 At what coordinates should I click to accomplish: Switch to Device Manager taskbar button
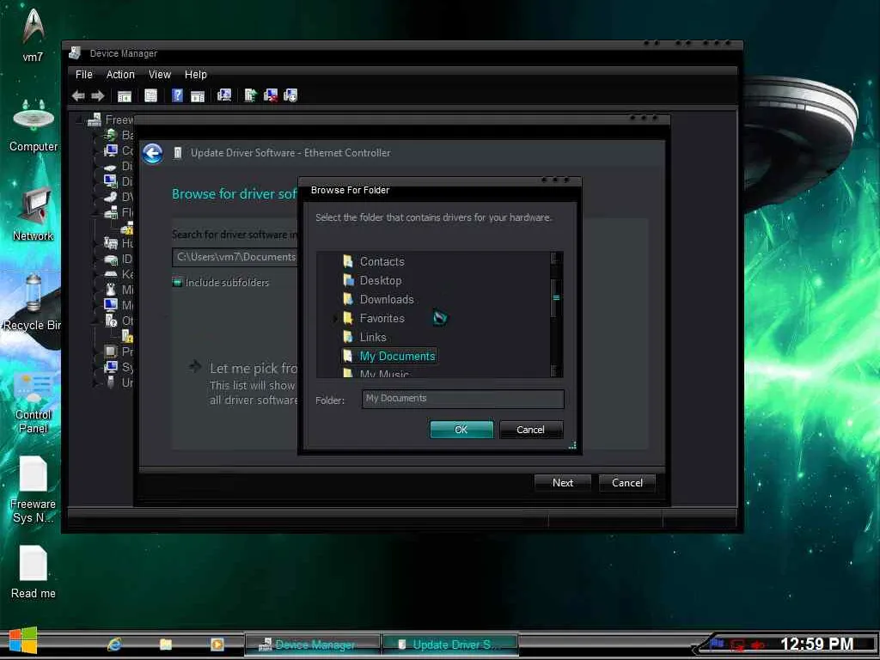click(x=313, y=645)
